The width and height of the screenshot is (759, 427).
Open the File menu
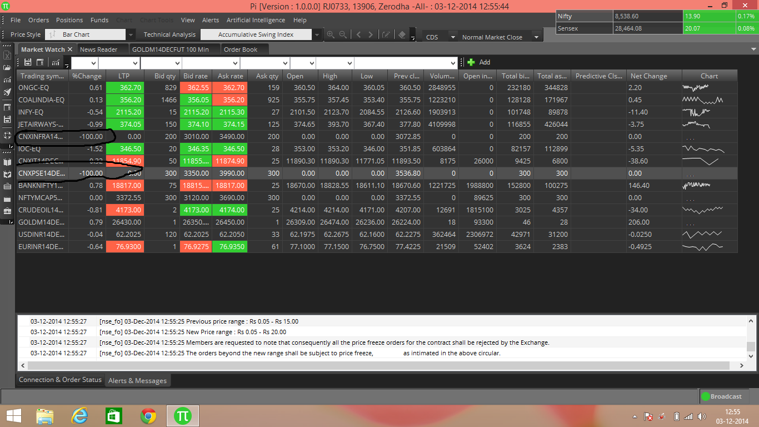click(16, 20)
